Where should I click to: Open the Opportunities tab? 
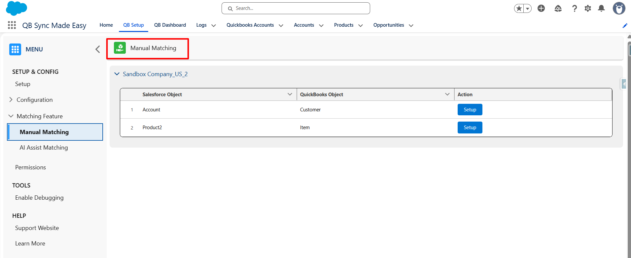pos(389,25)
